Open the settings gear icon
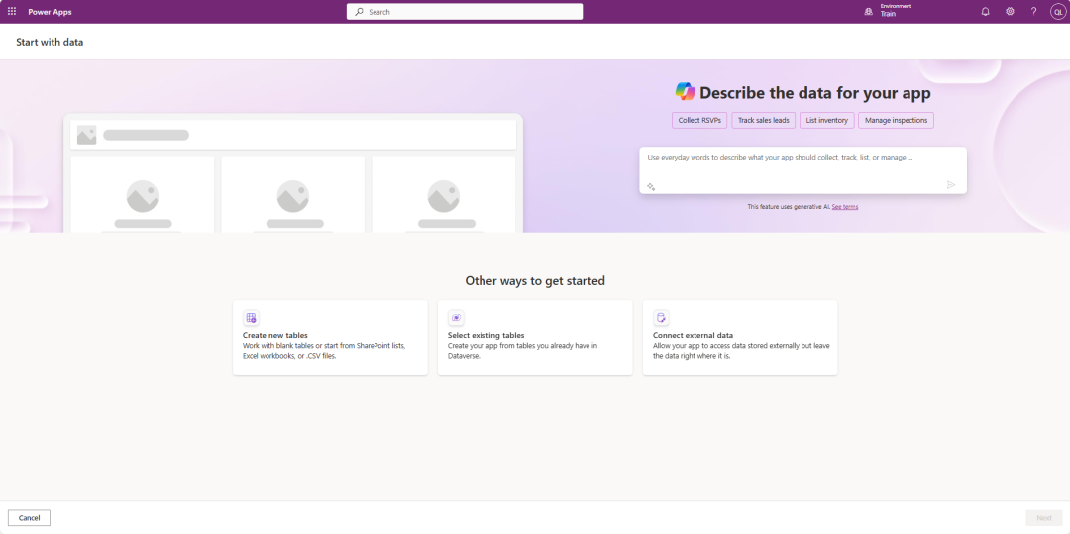 pyautogui.click(x=1010, y=12)
